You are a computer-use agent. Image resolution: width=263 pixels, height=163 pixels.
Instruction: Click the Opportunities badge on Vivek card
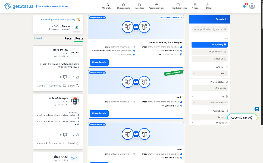98,18
